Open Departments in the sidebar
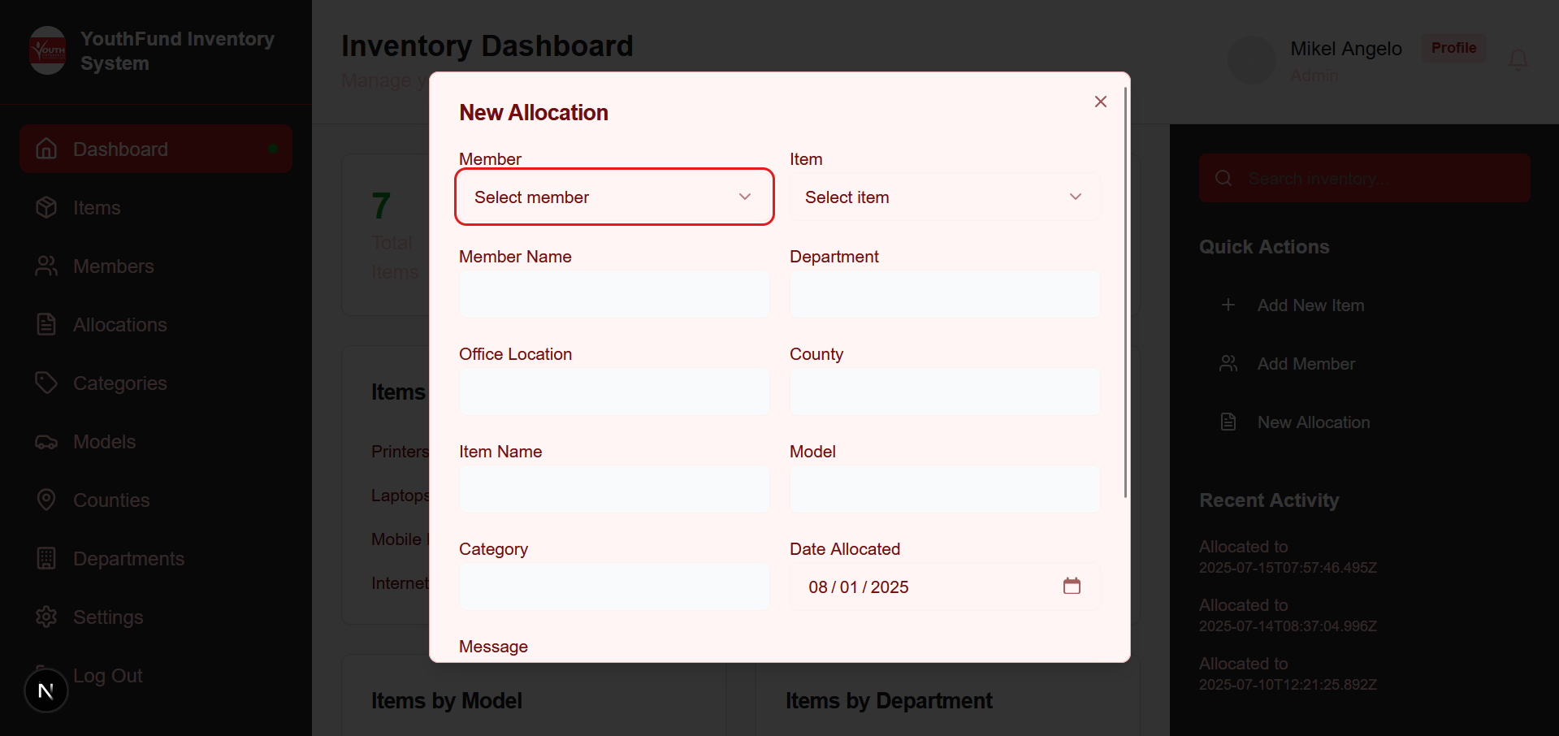The image size is (1559, 736). coord(156,559)
